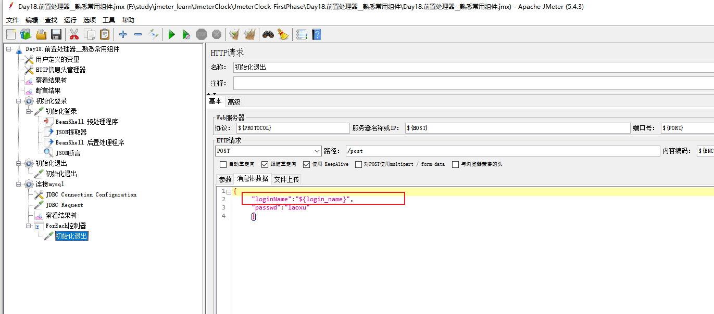The image size is (714, 314).
Task: Select the JSON提取器 tree node
Action: (71, 132)
